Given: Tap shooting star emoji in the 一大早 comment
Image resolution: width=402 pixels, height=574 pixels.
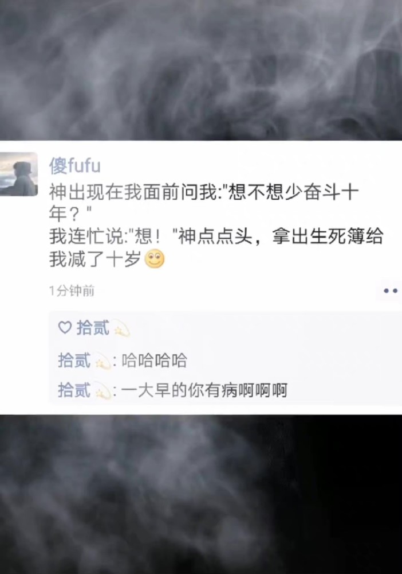Looking at the screenshot, I should pos(103,390).
